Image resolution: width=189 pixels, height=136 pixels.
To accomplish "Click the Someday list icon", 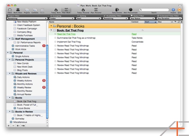I will coord(13,119).
